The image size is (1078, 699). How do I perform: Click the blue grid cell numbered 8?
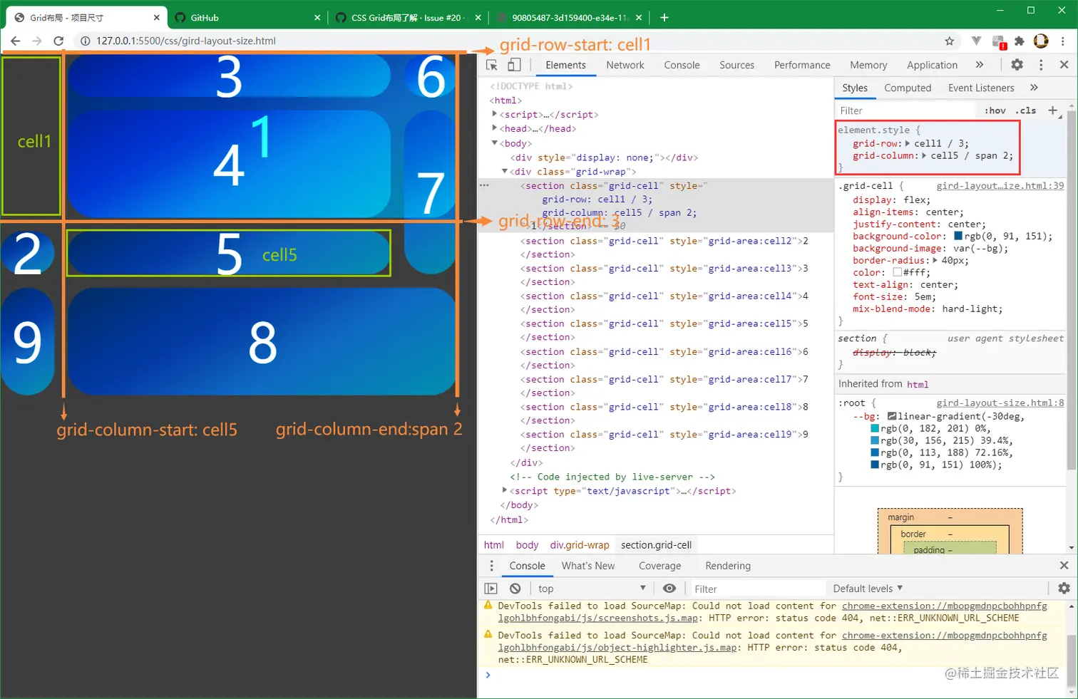(262, 342)
